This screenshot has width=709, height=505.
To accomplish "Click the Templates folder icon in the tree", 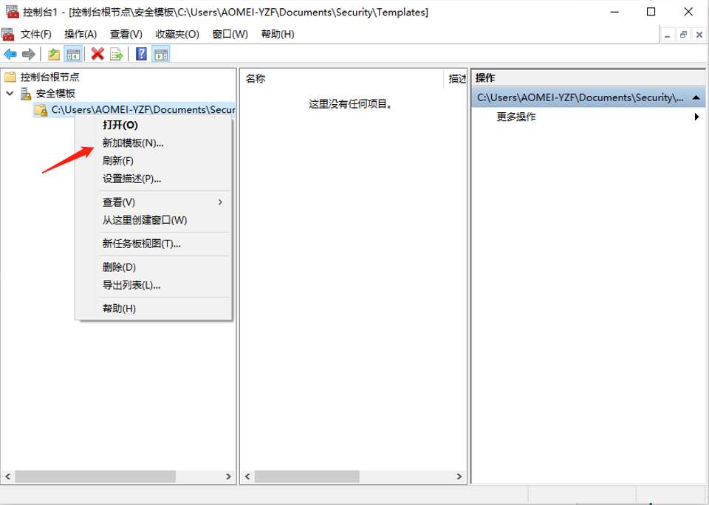I will click(x=40, y=109).
